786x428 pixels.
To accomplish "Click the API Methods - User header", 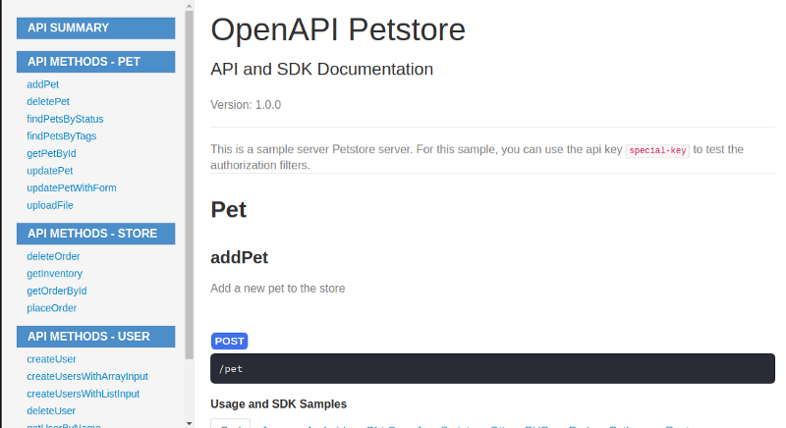I will click(95, 336).
